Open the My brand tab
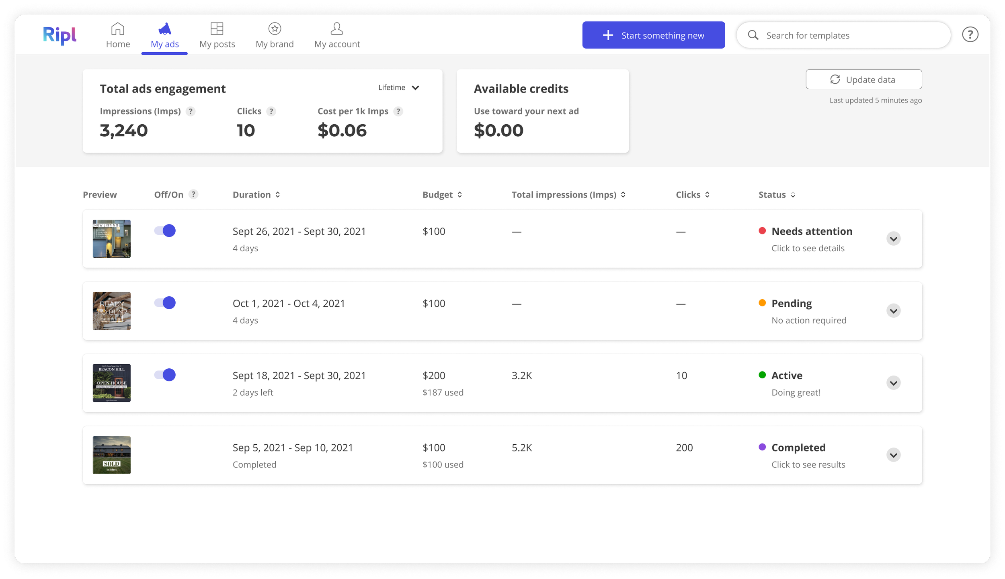This screenshot has width=1005, height=579. click(275, 35)
